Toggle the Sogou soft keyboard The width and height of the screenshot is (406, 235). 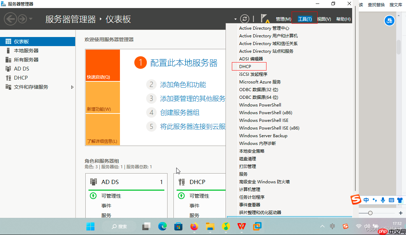[391, 200]
